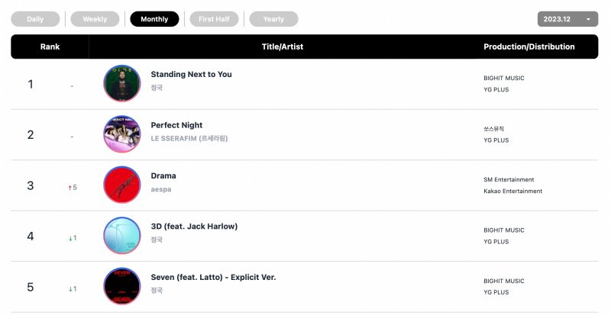Switch to the First Half chart tab

coord(215,19)
